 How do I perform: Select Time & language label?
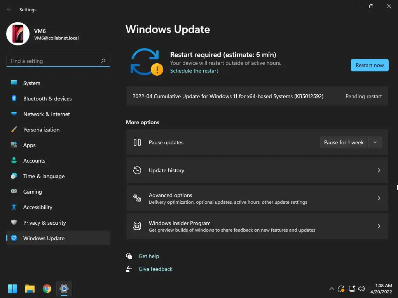(44, 176)
